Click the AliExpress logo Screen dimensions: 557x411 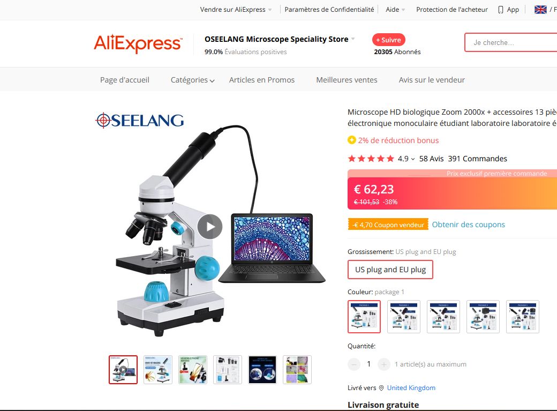tap(138, 43)
